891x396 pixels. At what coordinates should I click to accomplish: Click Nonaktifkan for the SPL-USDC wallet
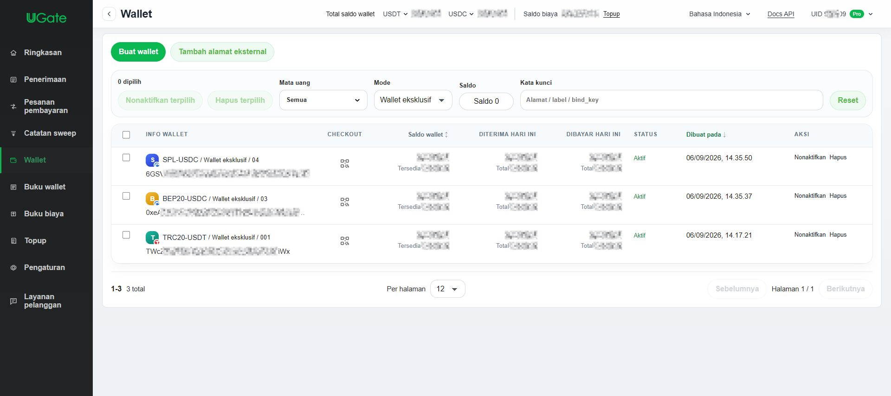[x=810, y=157]
